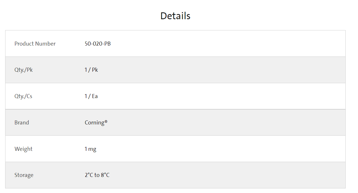Viewport: 358px width, 193px height.
Task: Select the product number value 50-020-PB
Action: [98, 44]
